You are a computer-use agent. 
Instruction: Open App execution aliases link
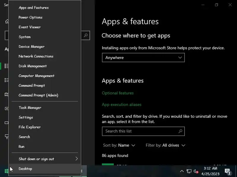click(121, 104)
